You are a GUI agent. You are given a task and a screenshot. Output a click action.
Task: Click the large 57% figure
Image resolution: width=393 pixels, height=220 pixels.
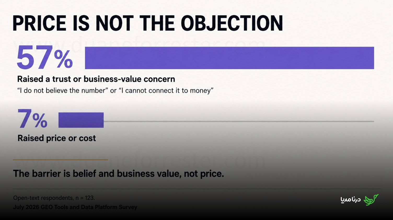coord(45,58)
